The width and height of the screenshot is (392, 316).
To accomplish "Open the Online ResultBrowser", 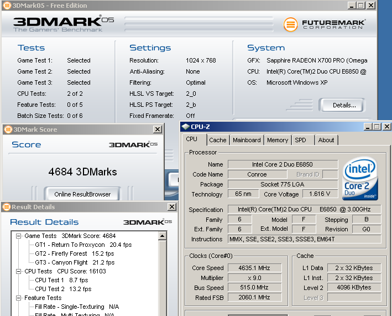I will (x=82, y=194).
